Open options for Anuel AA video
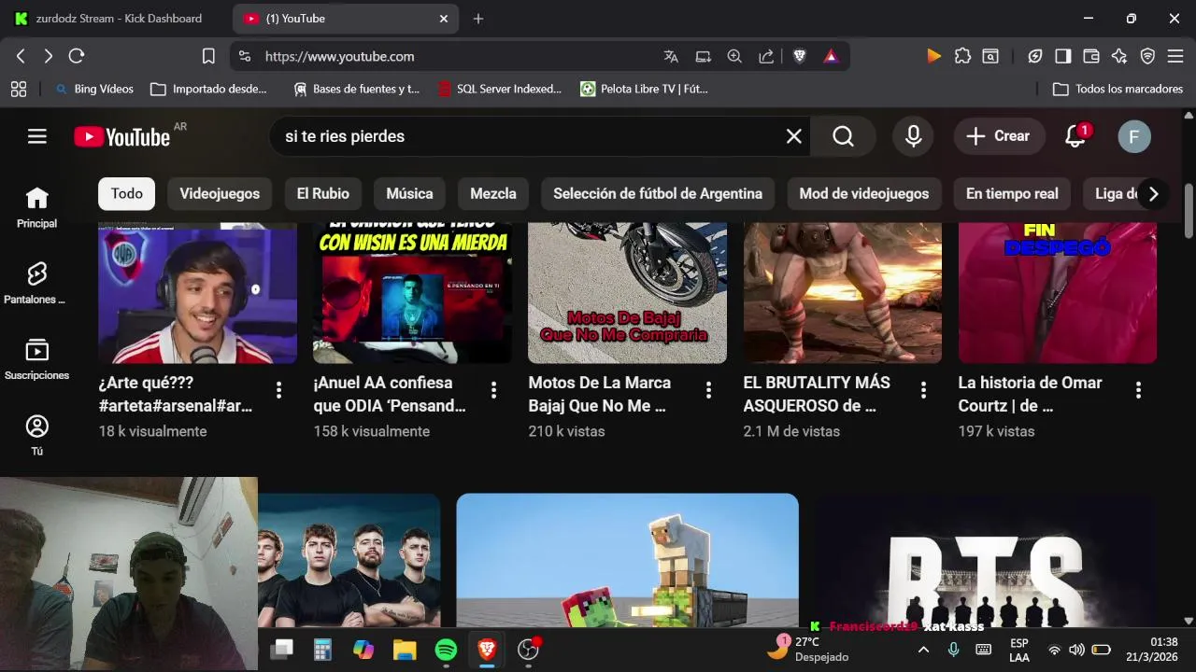Image resolution: width=1196 pixels, height=672 pixels. 493,390
